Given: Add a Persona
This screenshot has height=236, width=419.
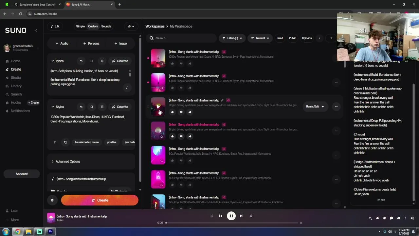Looking at the screenshot, I should pyautogui.click(x=91, y=43).
